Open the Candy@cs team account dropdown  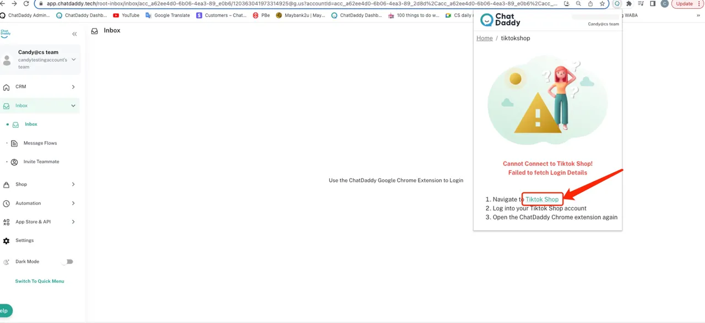coord(74,60)
